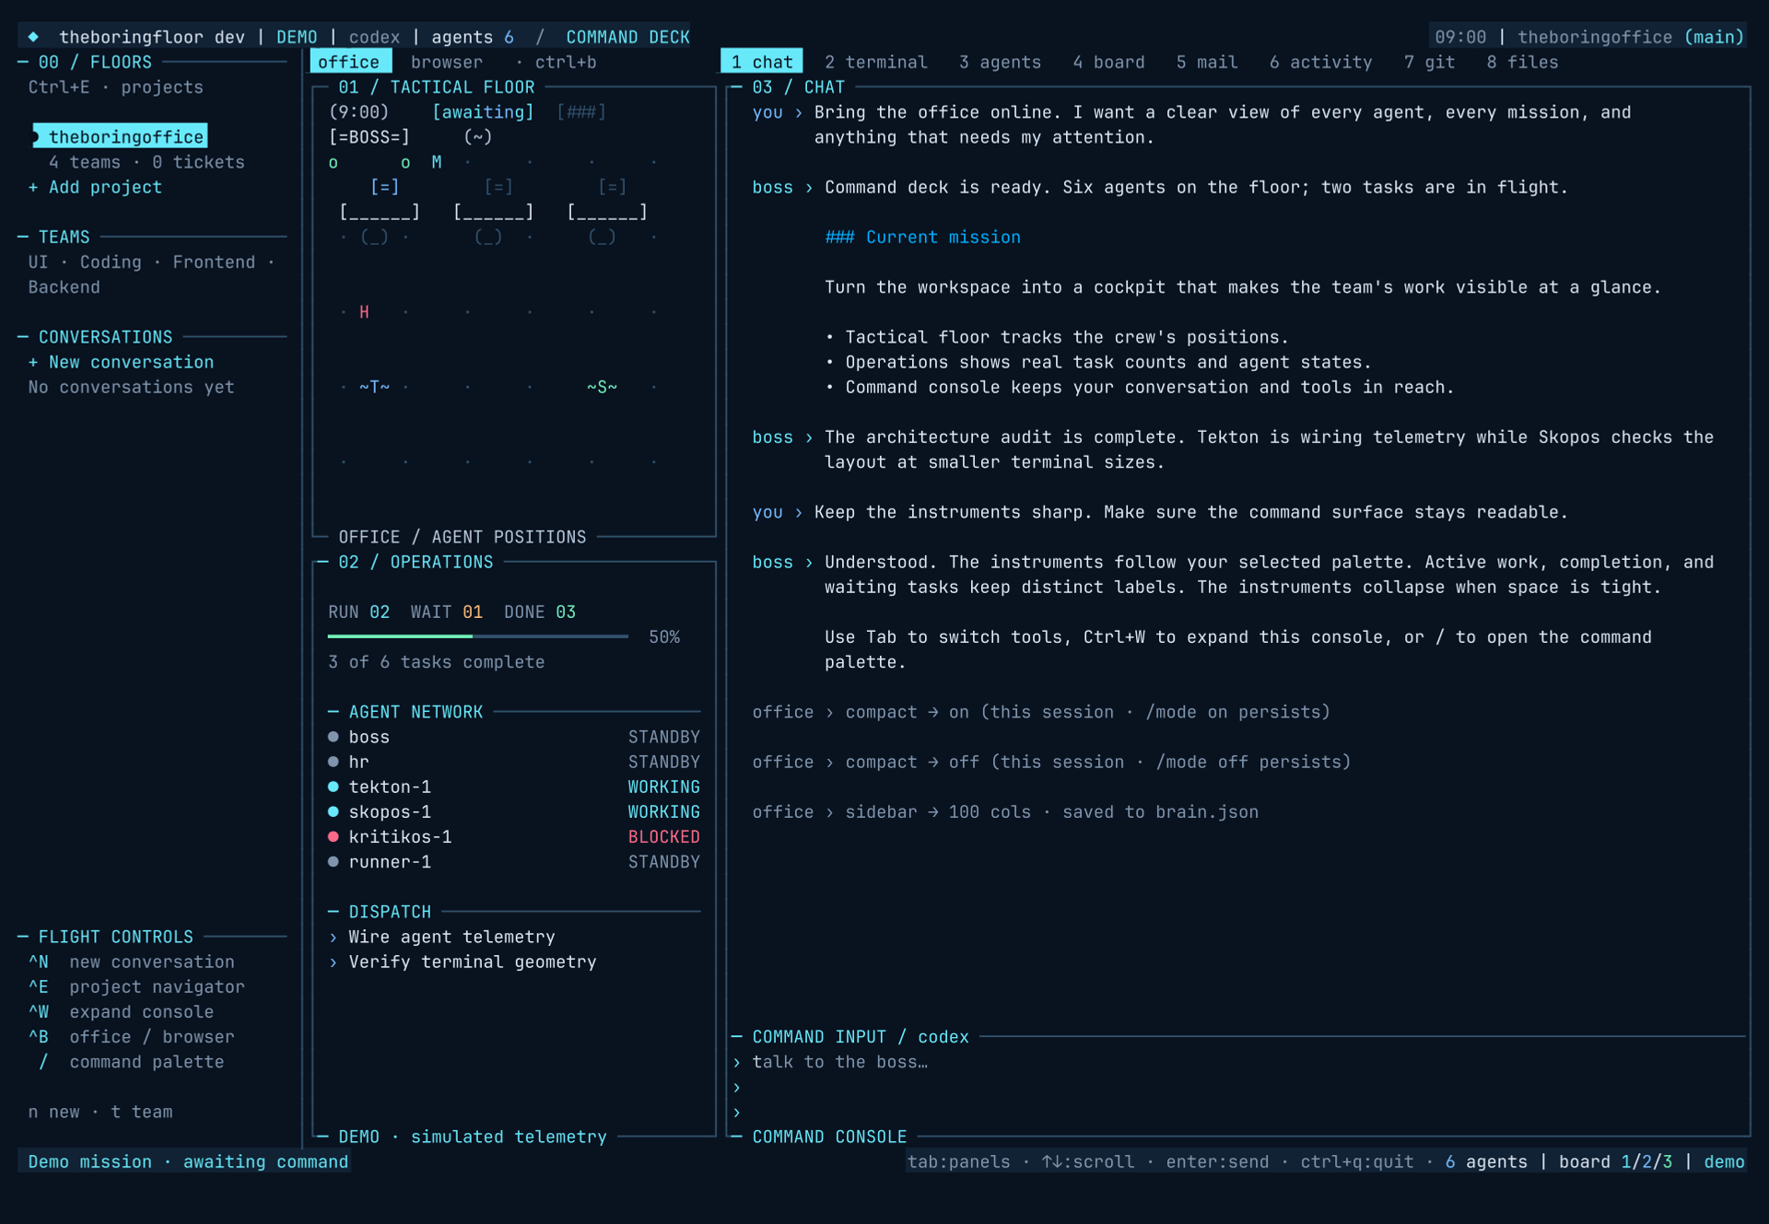Click the DEMO label in the header
Image resolution: width=1769 pixels, height=1224 pixels.
pos(297,37)
